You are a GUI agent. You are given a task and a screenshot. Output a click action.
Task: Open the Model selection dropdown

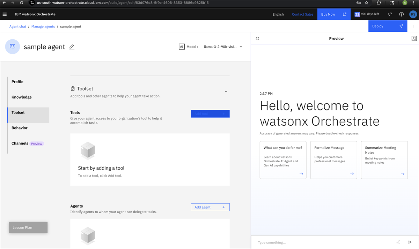coord(223,47)
